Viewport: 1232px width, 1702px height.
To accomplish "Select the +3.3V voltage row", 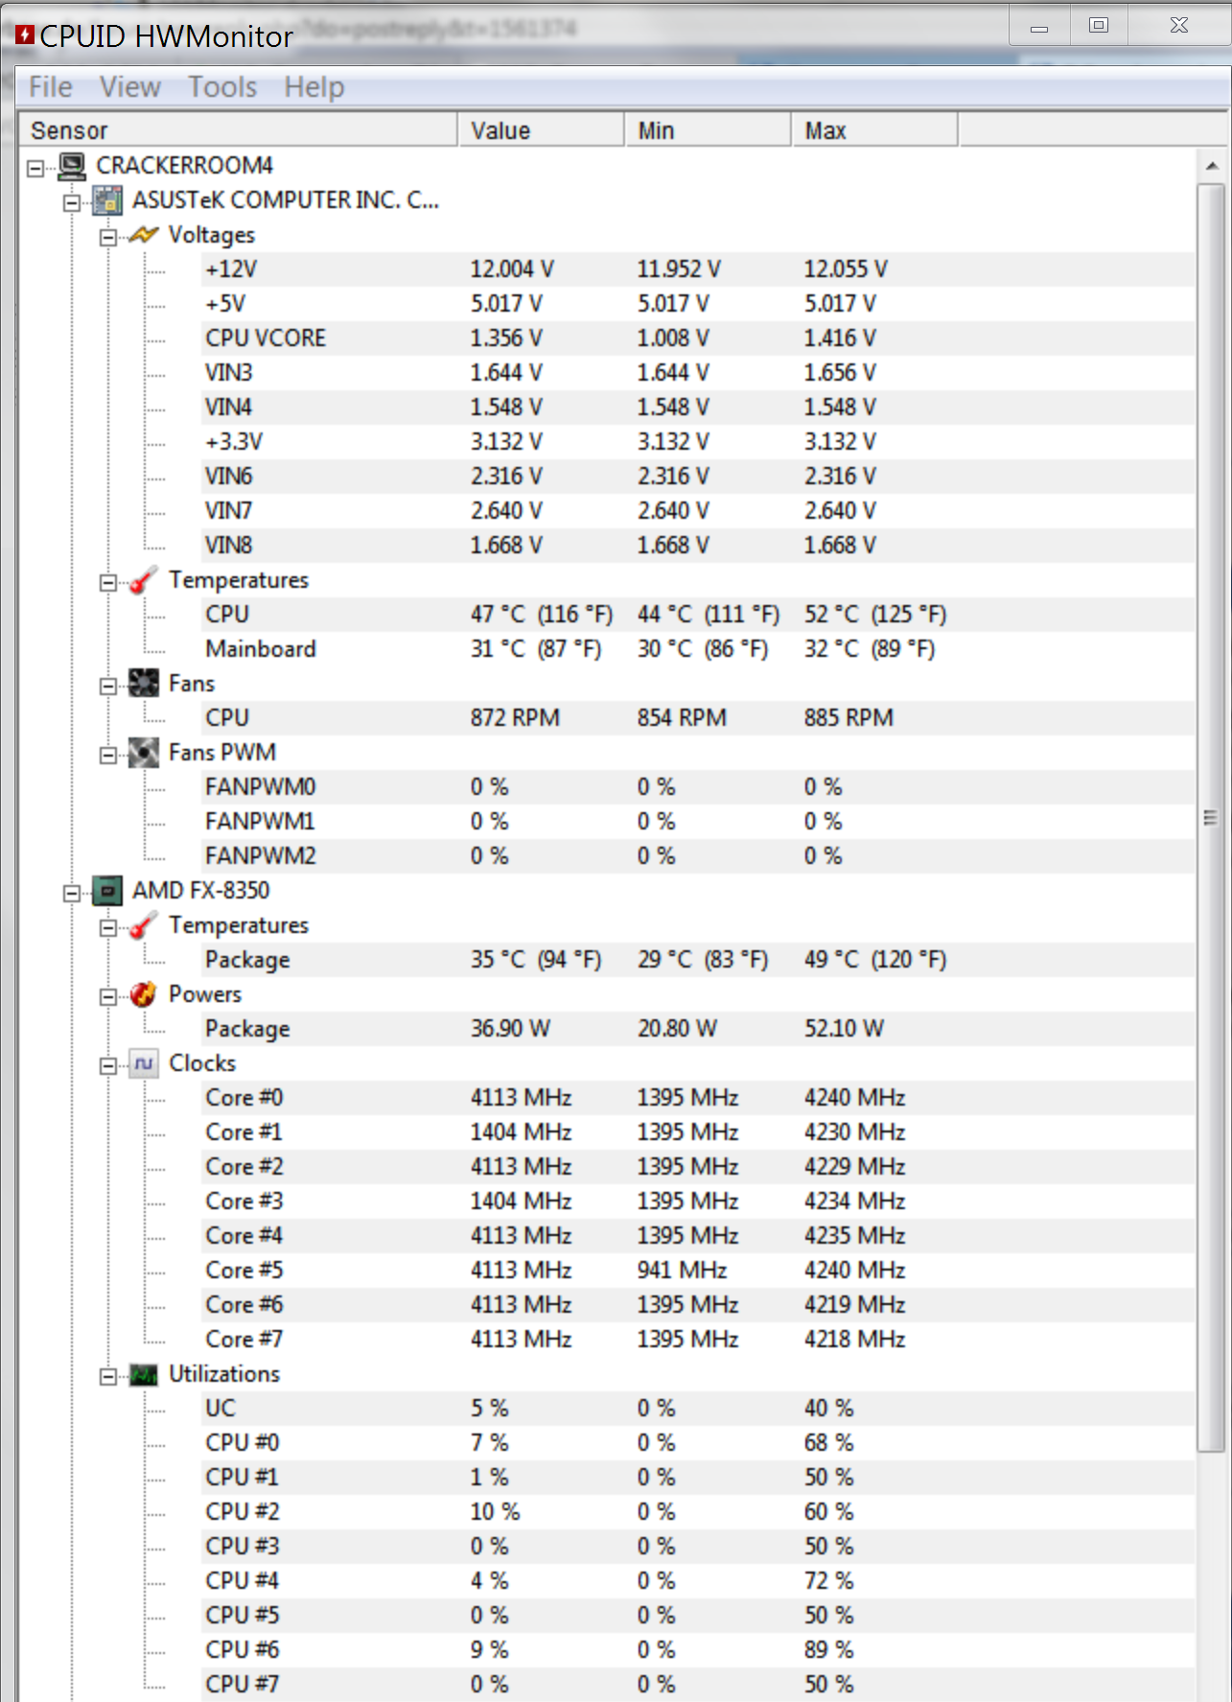I will tap(698, 442).
